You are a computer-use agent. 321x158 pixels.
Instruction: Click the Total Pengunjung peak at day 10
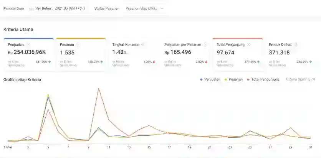click(99, 89)
